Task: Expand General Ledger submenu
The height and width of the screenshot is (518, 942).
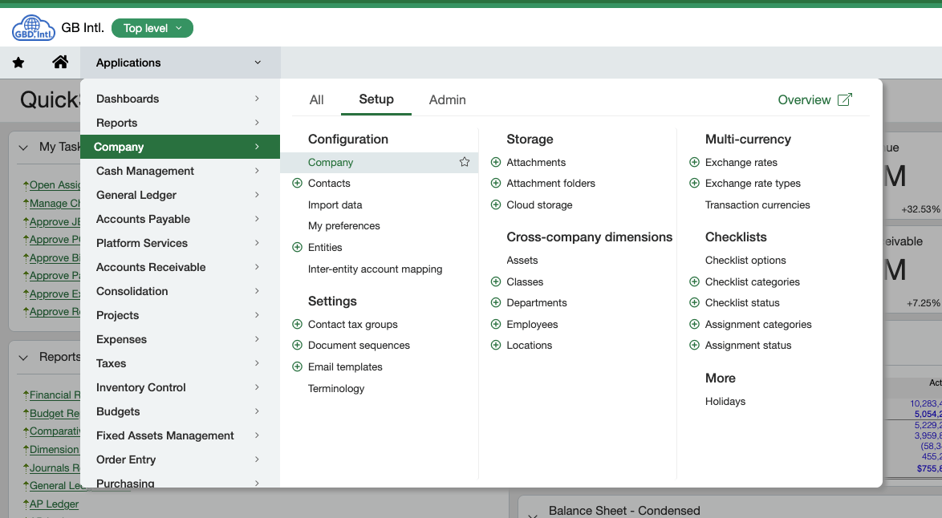Action: pos(257,195)
